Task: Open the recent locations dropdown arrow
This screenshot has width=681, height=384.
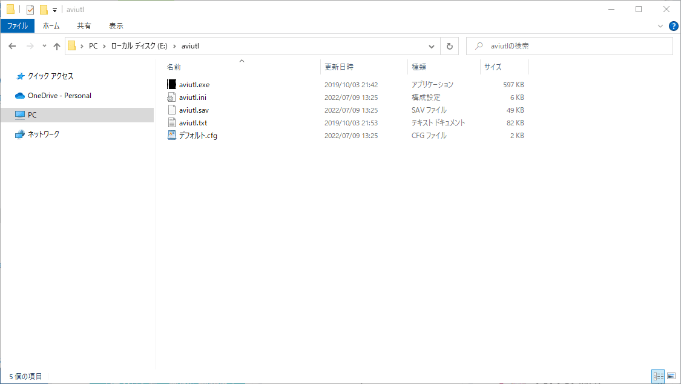Action: point(44,46)
